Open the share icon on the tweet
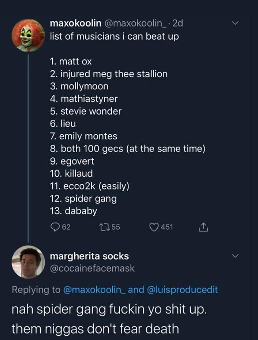This screenshot has width=258, height=340. (203, 226)
